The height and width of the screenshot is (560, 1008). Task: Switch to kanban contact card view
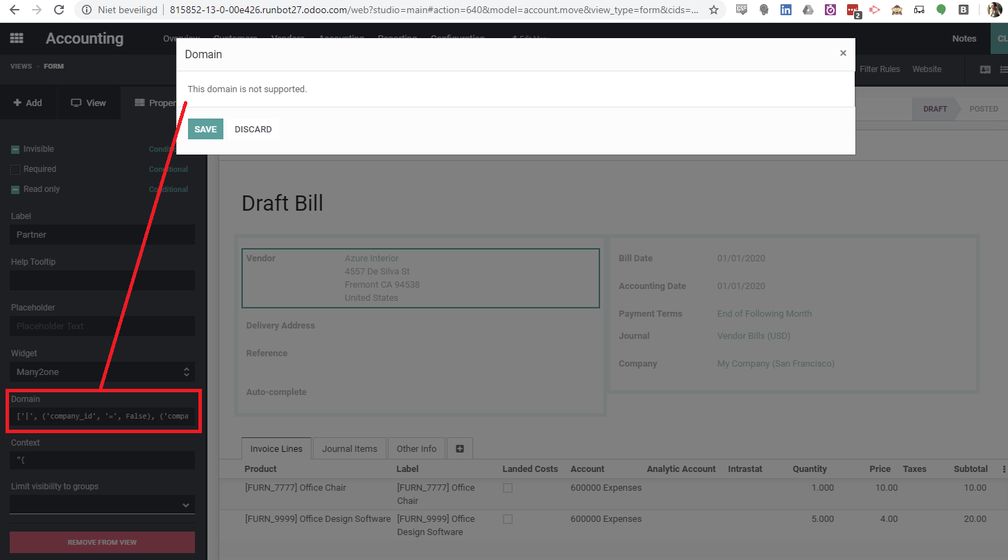point(986,69)
